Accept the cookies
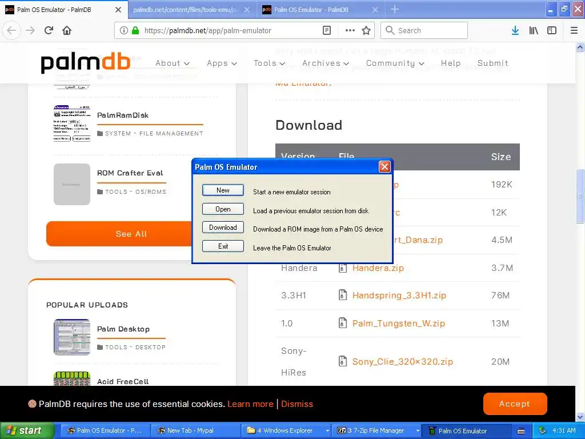Image resolution: width=585 pixels, height=439 pixels. click(x=515, y=404)
